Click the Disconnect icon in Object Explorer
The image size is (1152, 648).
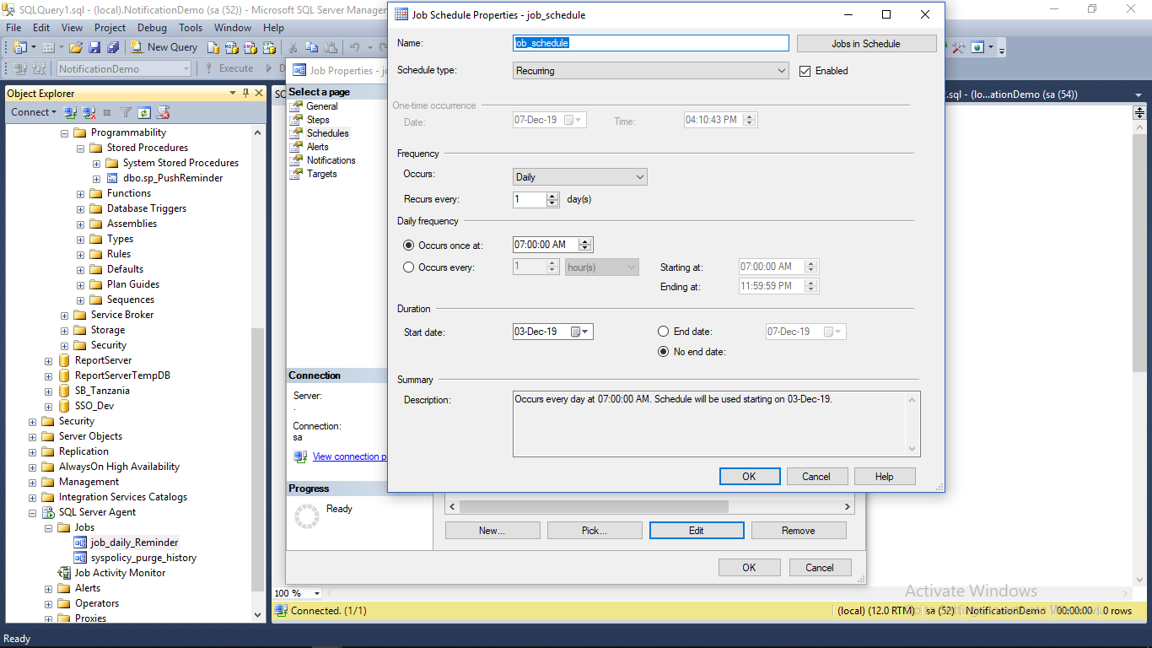(89, 112)
